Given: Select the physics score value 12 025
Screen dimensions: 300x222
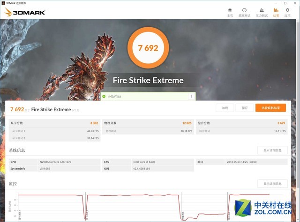Looking at the screenshot, I should (x=187, y=123).
